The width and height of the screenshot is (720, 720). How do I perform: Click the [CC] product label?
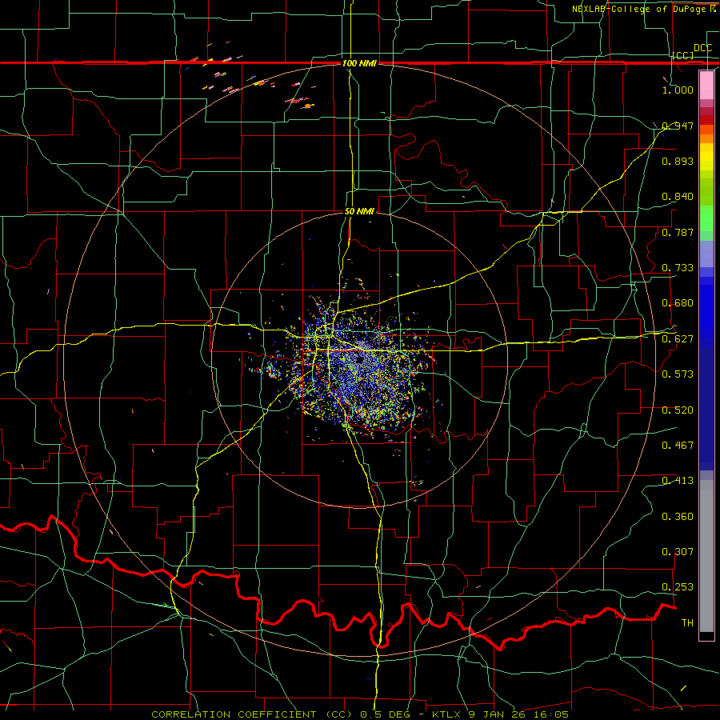click(x=682, y=55)
